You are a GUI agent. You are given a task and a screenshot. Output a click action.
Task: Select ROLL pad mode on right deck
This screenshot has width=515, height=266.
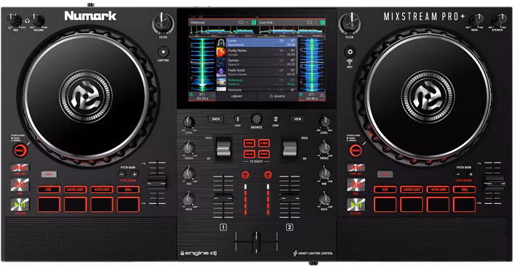(465, 189)
